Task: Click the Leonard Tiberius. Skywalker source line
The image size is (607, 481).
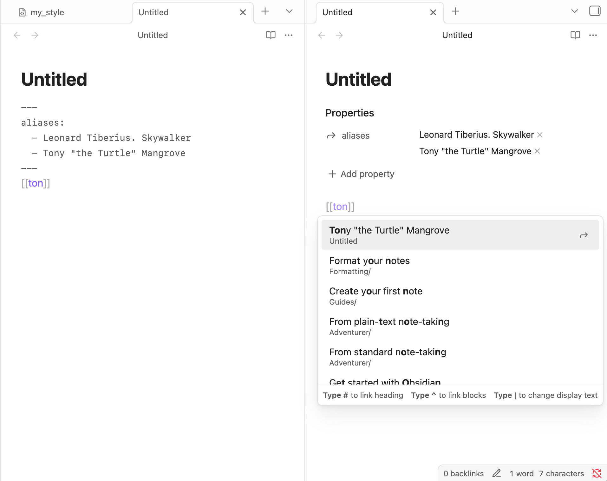Action: [111, 138]
